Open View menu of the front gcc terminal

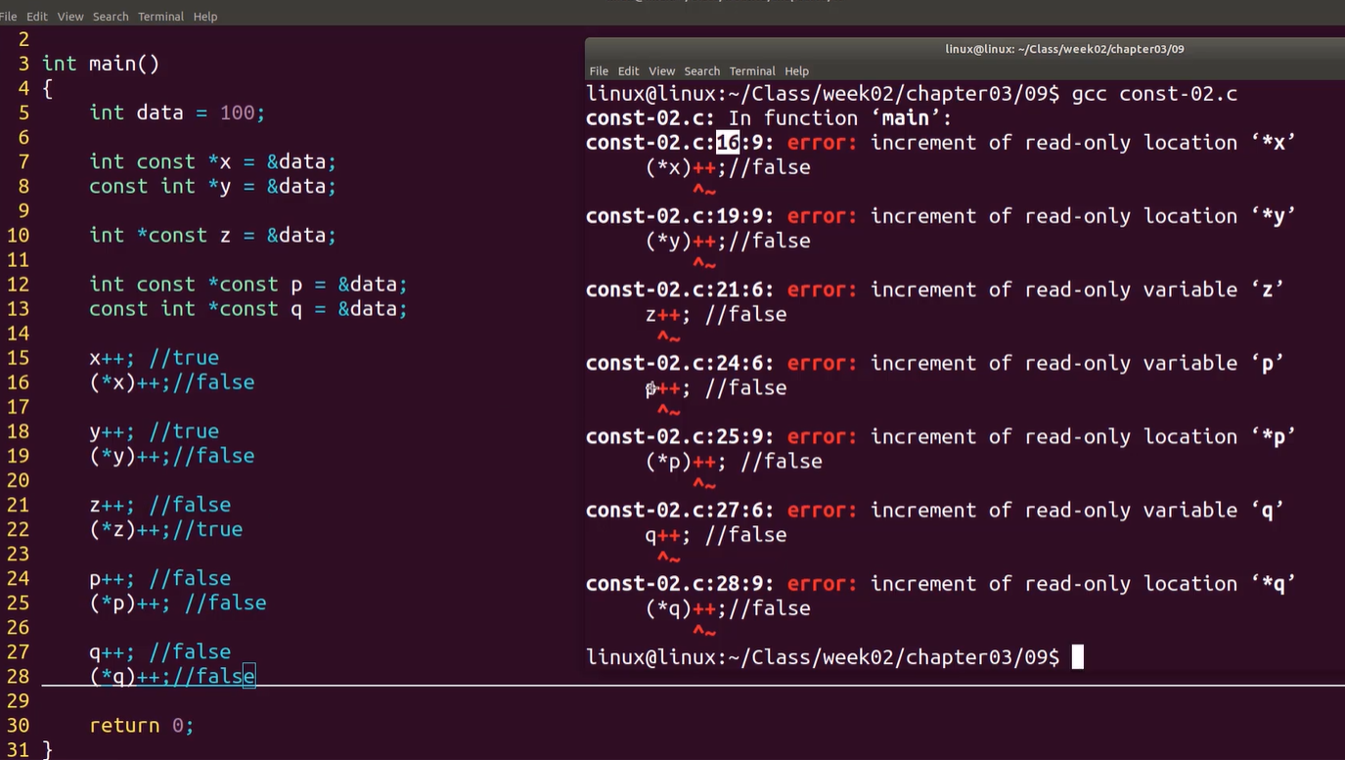(x=662, y=71)
